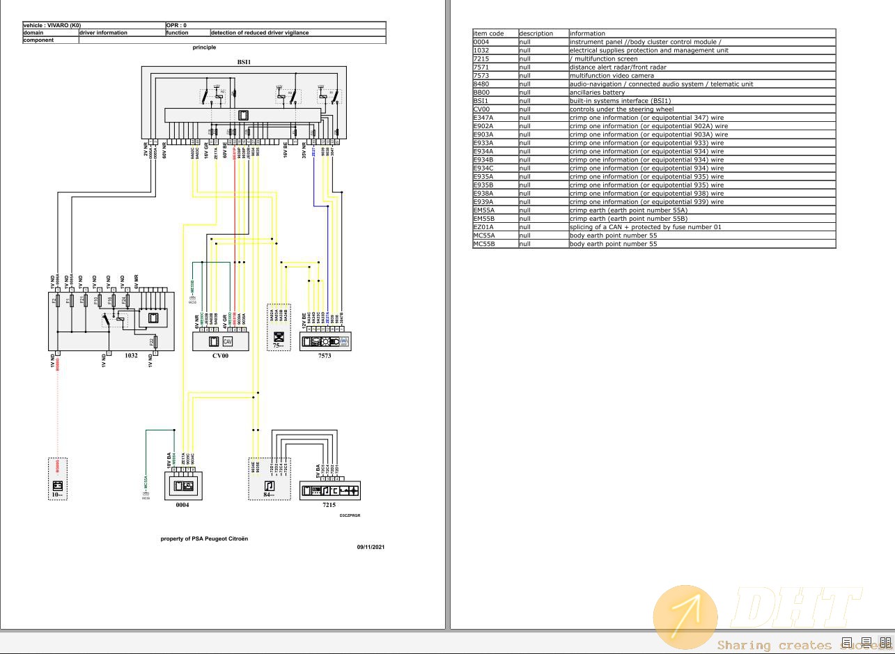Click 'distance alert radar/front radar' text
Image resolution: width=895 pixels, height=654 pixels.
click(x=618, y=67)
